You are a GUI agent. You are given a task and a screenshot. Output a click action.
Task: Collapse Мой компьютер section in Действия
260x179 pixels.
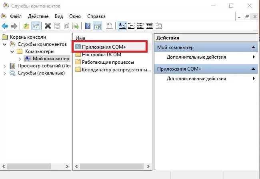(253, 47)
